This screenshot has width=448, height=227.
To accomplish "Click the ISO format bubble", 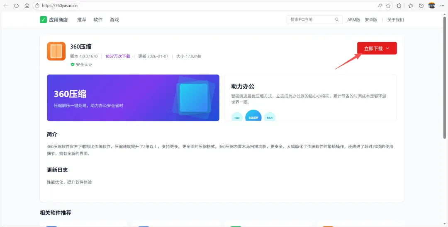I will coord(237,117).
